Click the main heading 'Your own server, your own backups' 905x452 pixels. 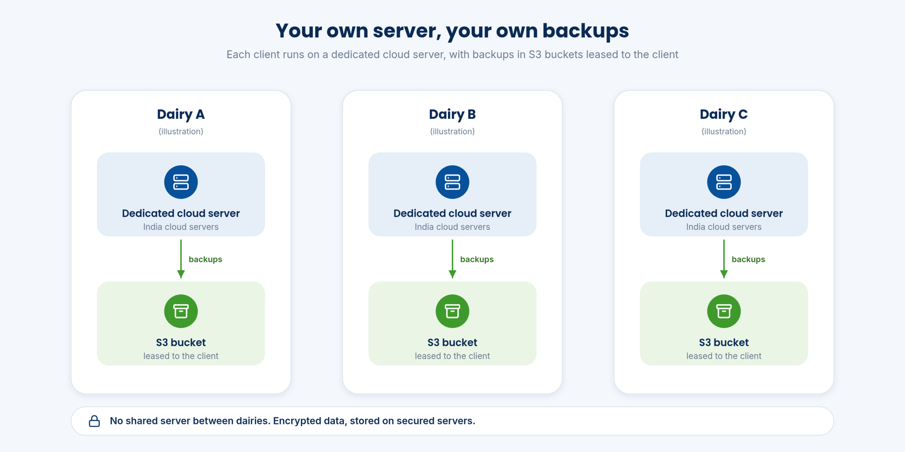coord(452,31)
